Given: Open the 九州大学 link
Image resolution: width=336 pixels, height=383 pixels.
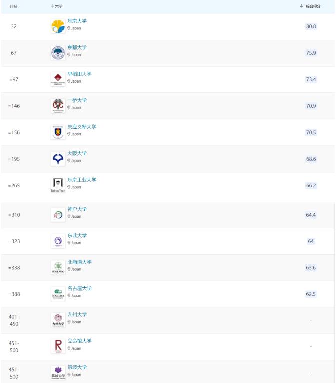Looking at the screenshot, I should pyautogui.click(x=77, y=314).
